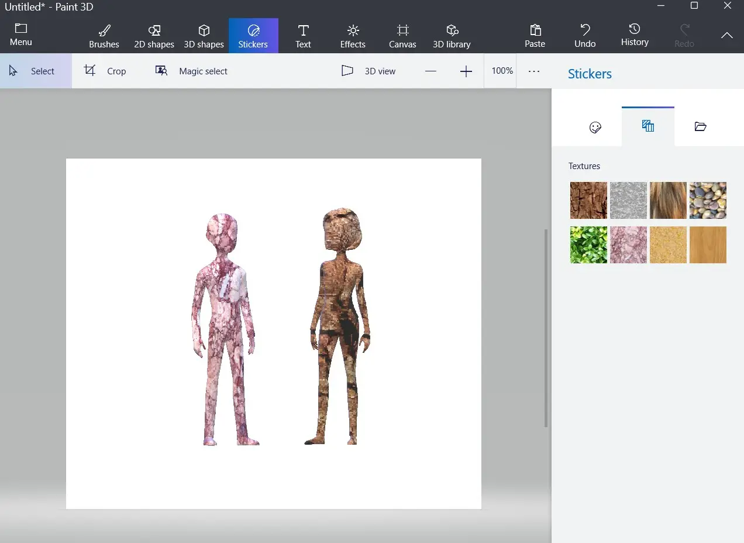The width and height of the screenshot is (744, 543).
Task: Apply the wood grain texture swatch
Action: point(708,245)
